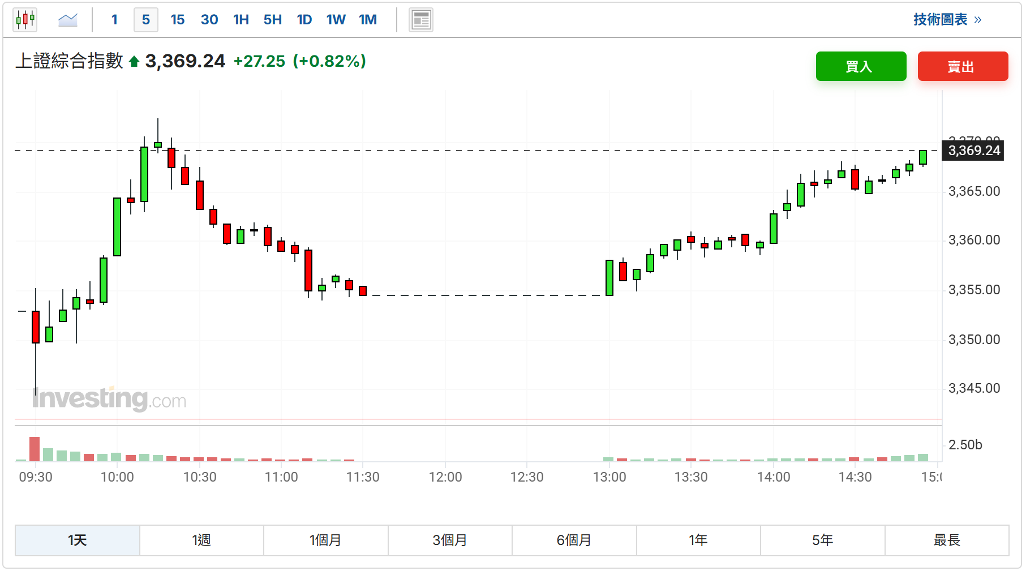Click the 14:30 time axis label
1026x571 pixels.
(x=855, y=477)
